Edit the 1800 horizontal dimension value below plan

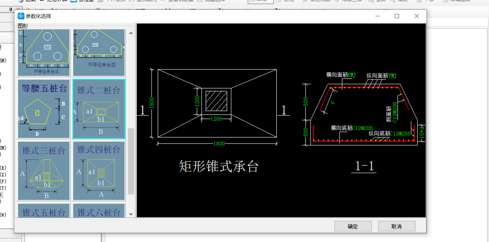[219, 144]
